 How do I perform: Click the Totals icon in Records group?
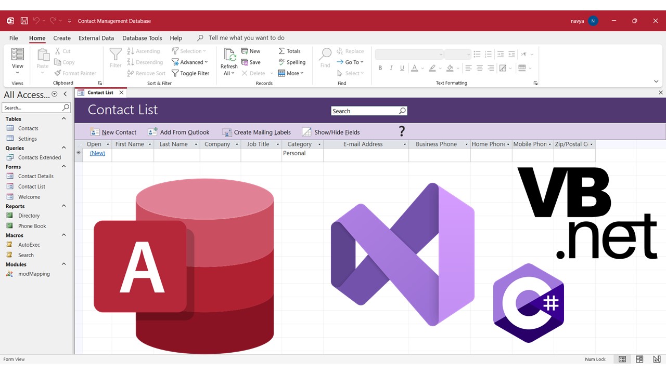click(289, 51)
